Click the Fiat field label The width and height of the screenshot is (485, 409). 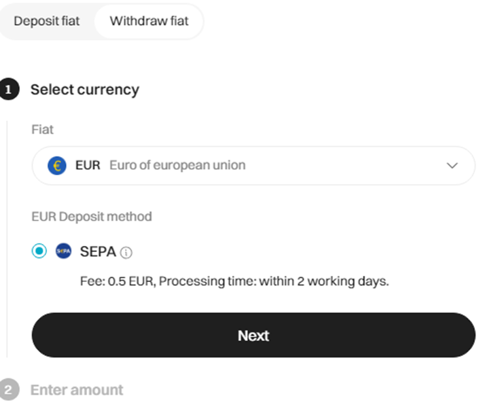click(42, 130)
